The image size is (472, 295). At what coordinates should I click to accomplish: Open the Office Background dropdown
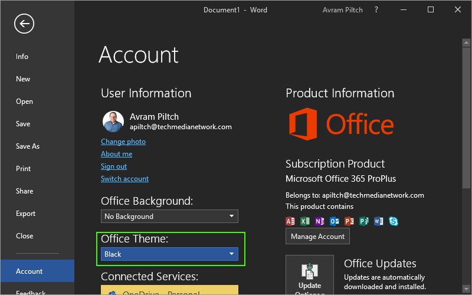click(x=169, y=216)
